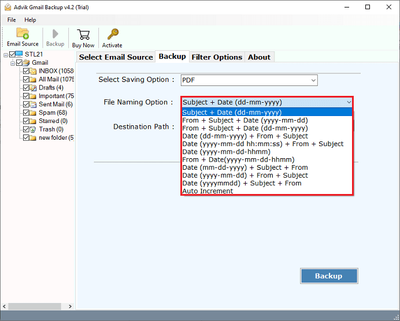Click the Important folder icon
400x321 pixels.
click(33, 96)
